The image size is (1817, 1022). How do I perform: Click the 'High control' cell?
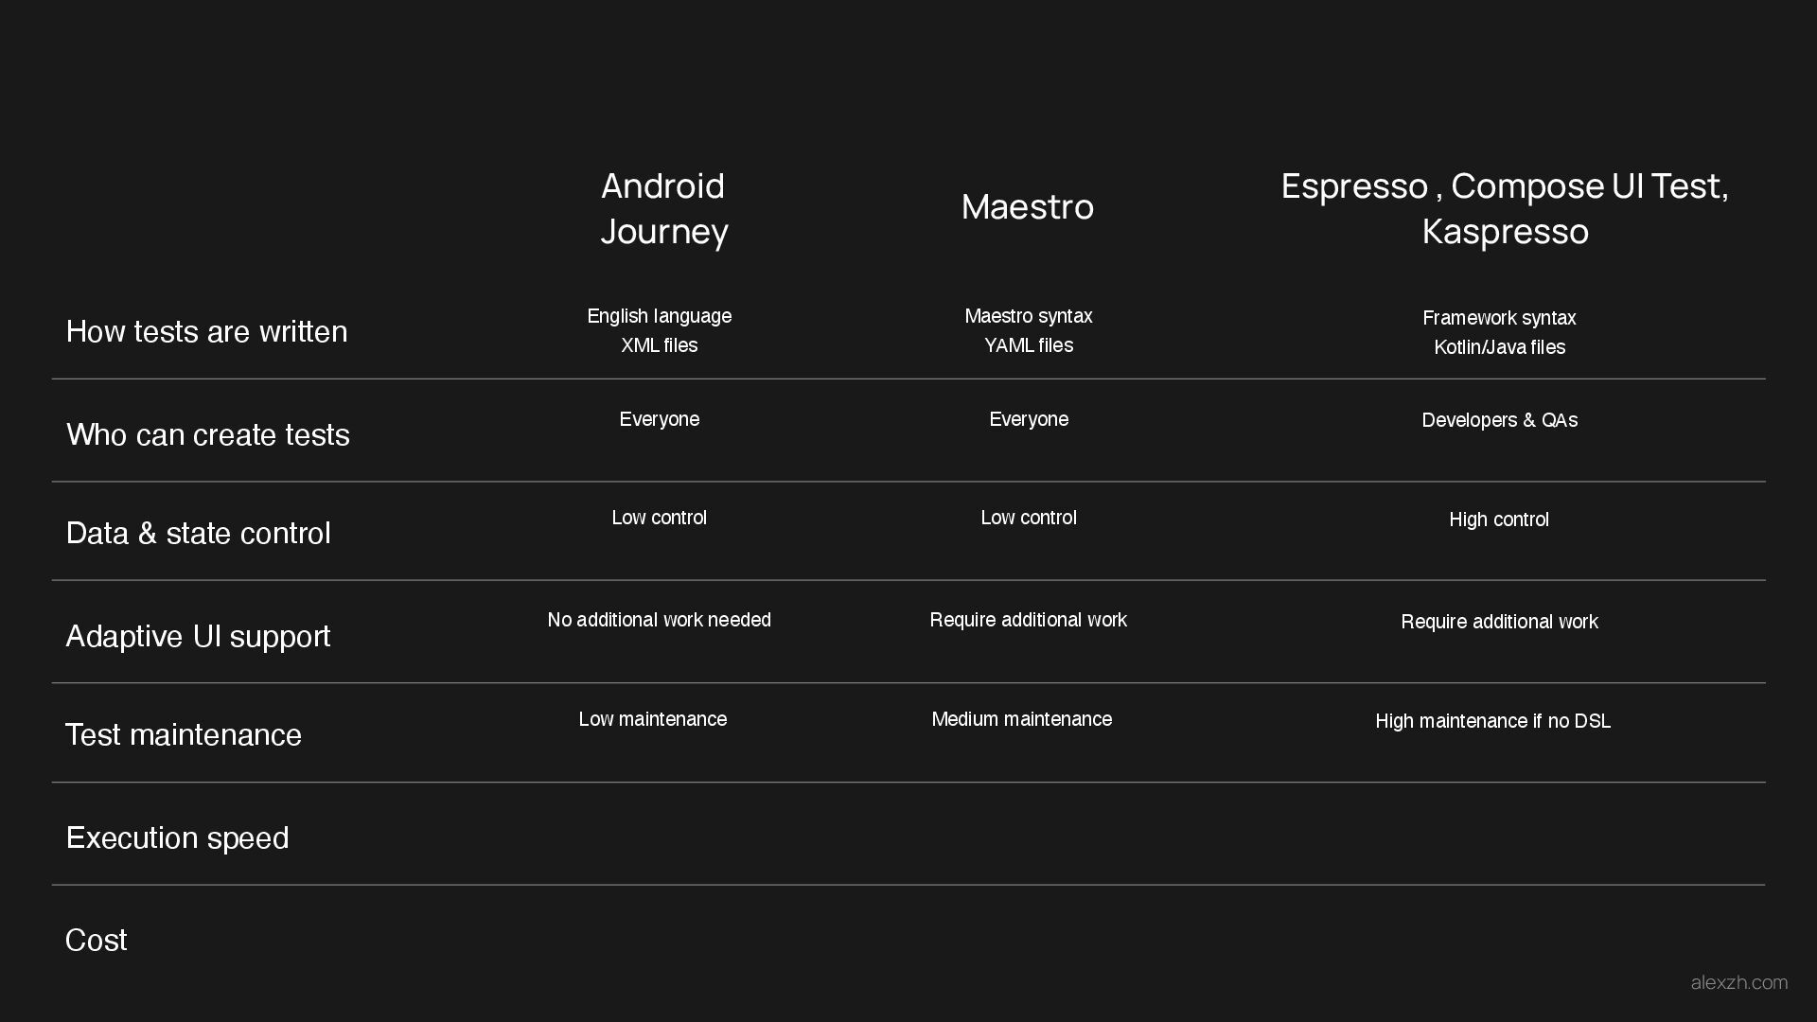tap(1499, 520)
